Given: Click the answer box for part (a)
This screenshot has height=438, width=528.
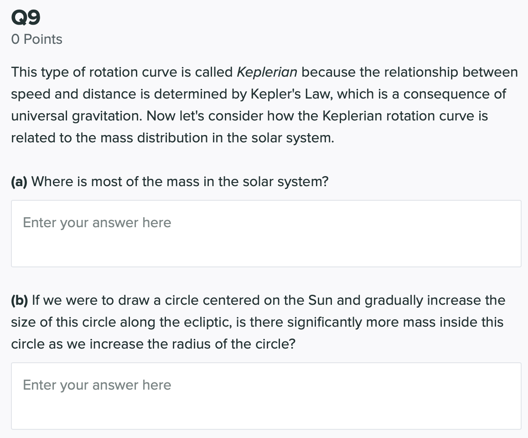Looking at the screenshot, I should 266,233.
